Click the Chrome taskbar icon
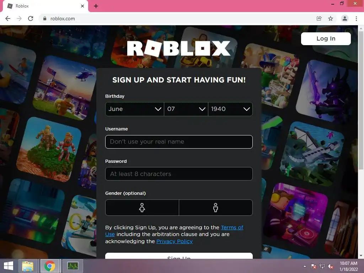The height and width of the screenshot is (273, 364). click(x=50, y=266)
